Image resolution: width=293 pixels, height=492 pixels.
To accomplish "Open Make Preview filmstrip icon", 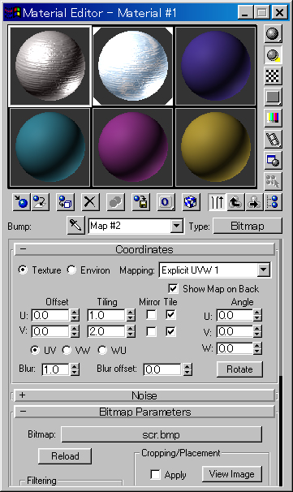I will [273, 140].
